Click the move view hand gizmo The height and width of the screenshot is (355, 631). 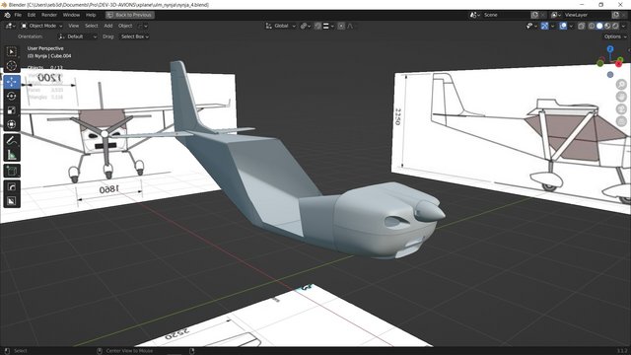click(622, 97)
